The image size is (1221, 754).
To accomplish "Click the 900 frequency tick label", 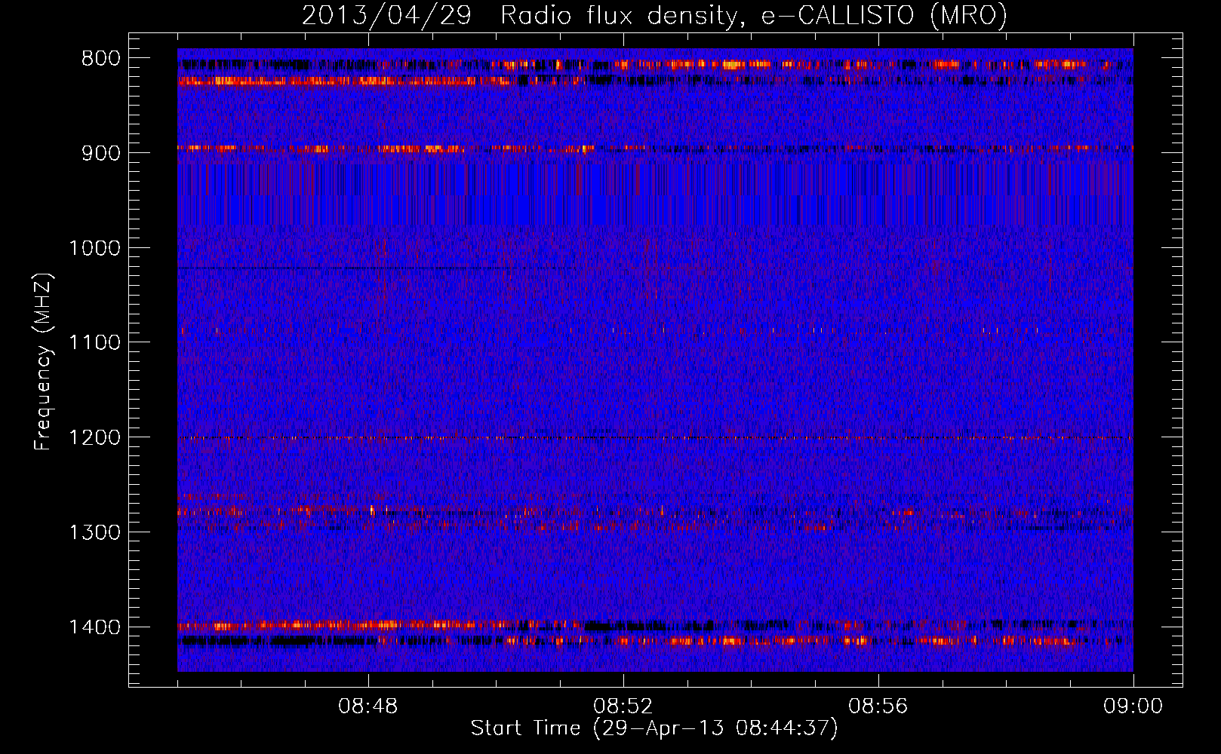I will pyautogui.click(x=101, y=153).
